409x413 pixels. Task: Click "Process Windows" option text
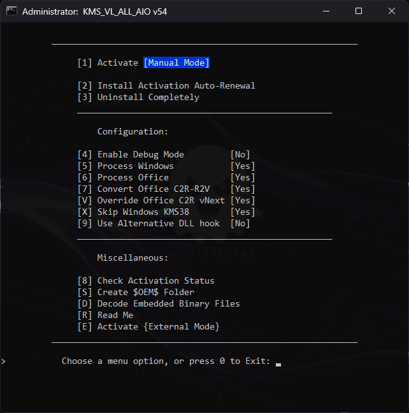point(136,166)
